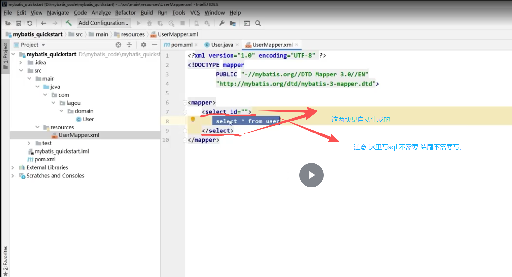Open the Add Configuration selector
The image size is (512, 277).
[x=104, y=23]
